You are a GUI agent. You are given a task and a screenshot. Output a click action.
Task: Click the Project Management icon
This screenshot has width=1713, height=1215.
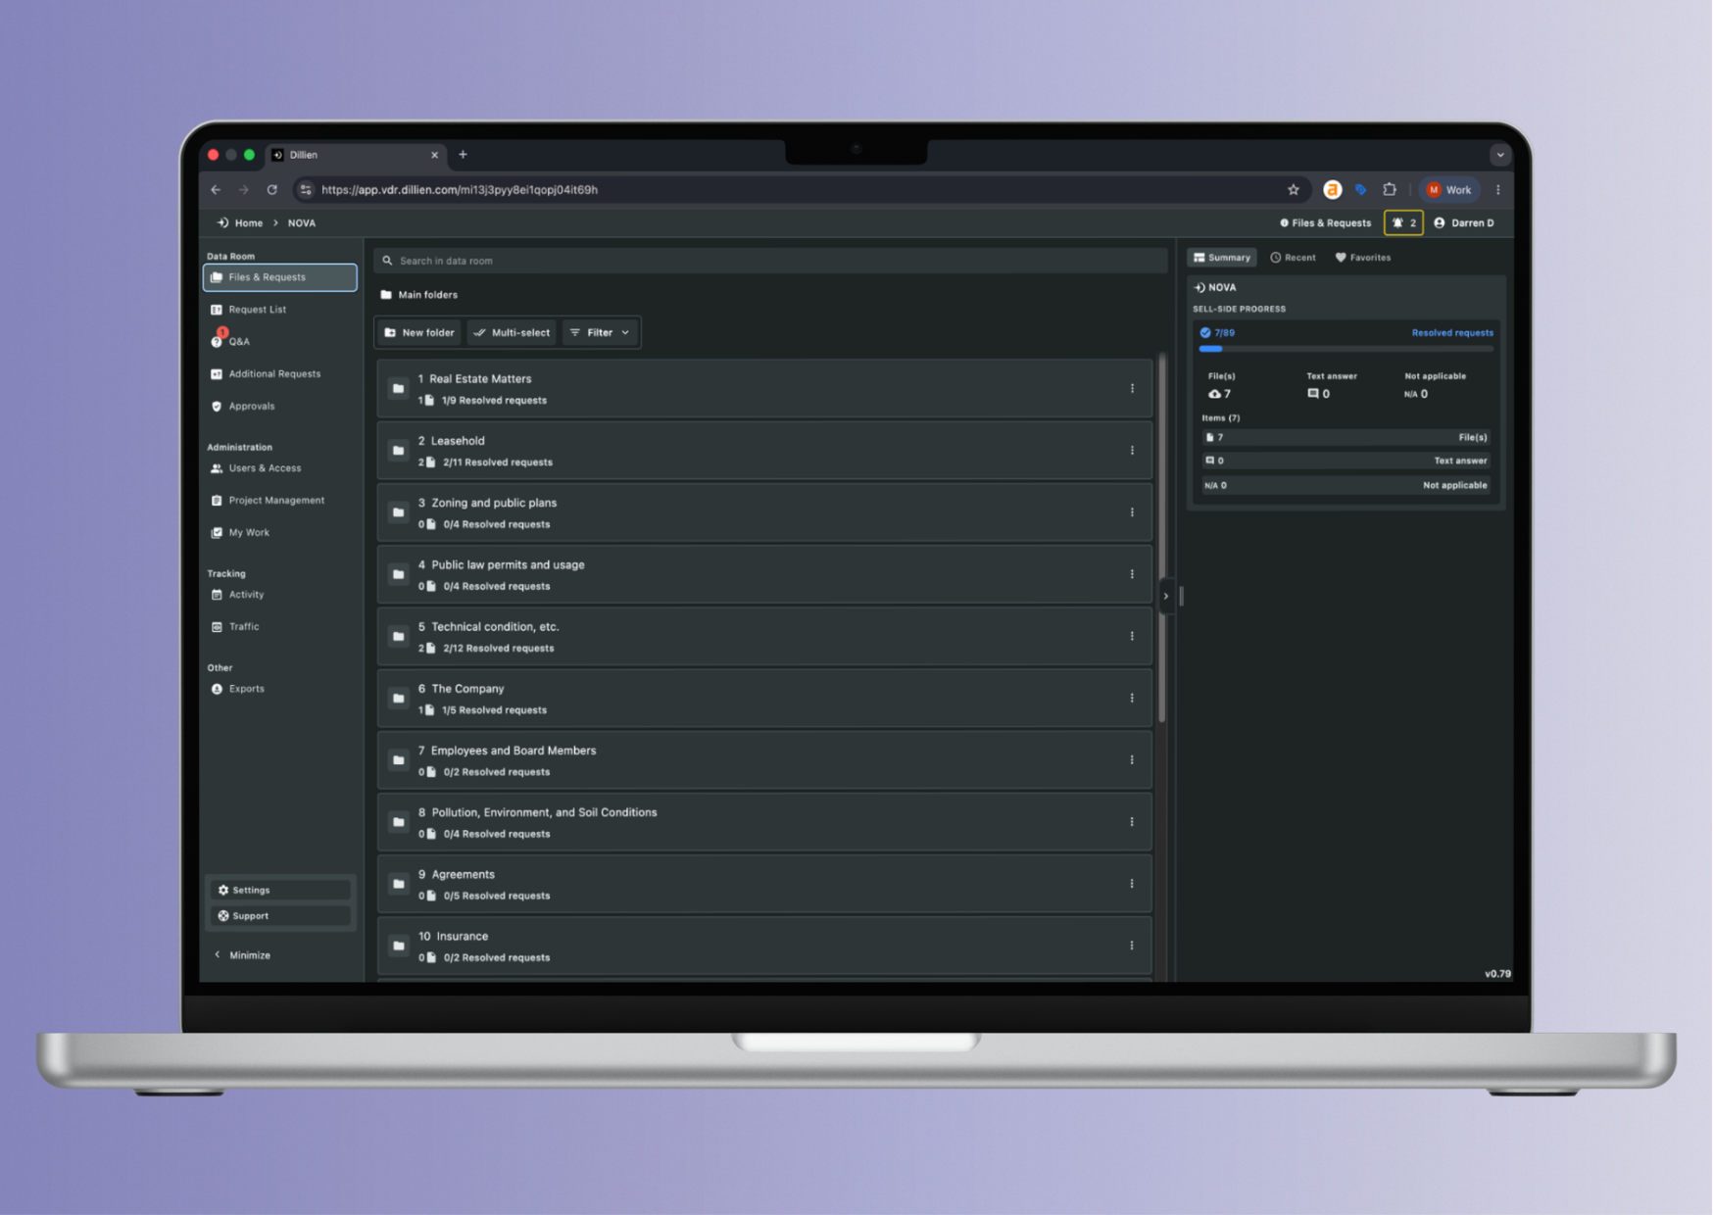pos(217,501)
